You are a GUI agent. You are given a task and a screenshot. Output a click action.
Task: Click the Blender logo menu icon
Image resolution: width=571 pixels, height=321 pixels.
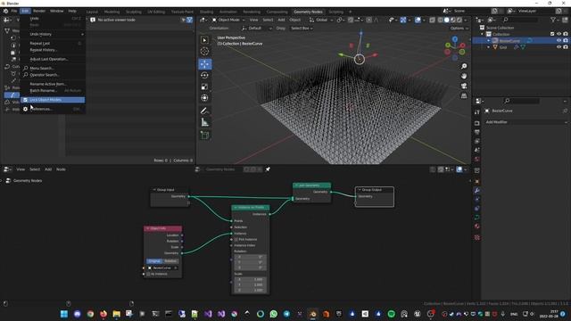tap(5, 11)
